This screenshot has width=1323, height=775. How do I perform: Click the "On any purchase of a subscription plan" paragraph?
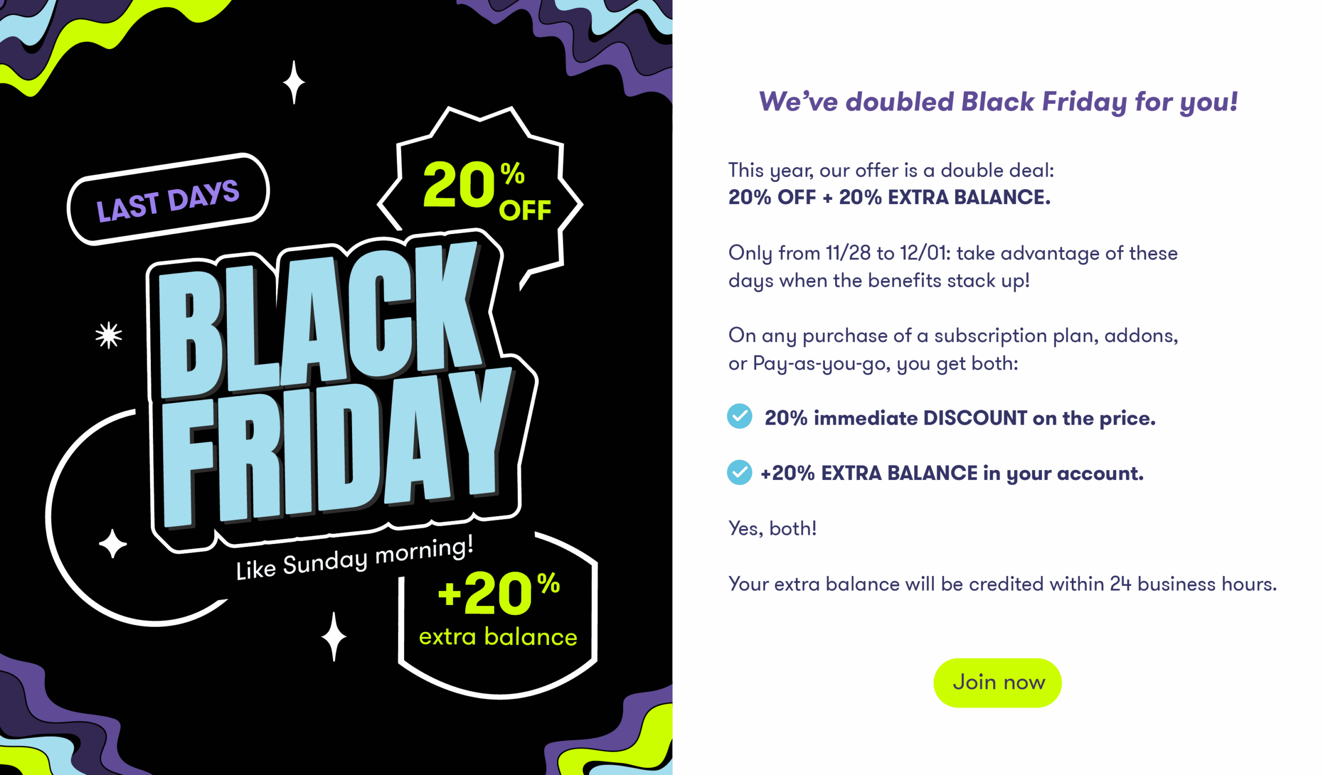952,349
